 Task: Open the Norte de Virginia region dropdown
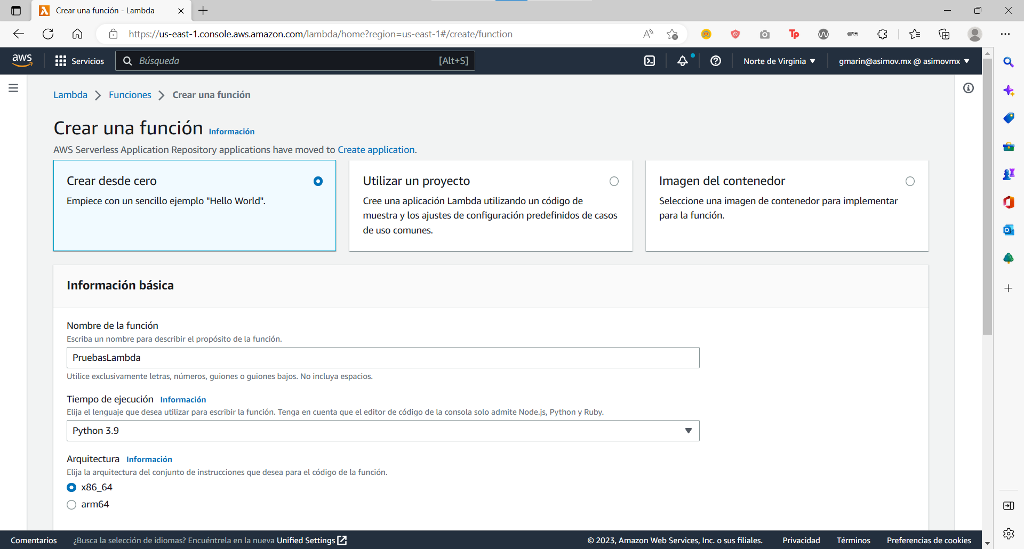coord(779,61)
